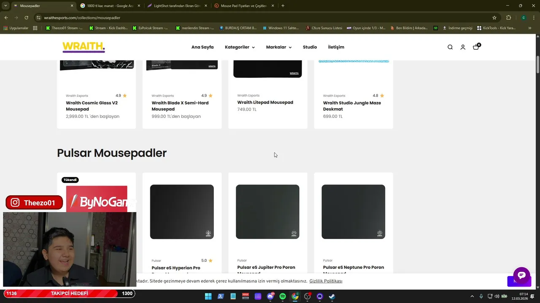Open Discord from the taskbar
Screen dimensions: 540x303
pyautogui.click(x=270, y=296)
